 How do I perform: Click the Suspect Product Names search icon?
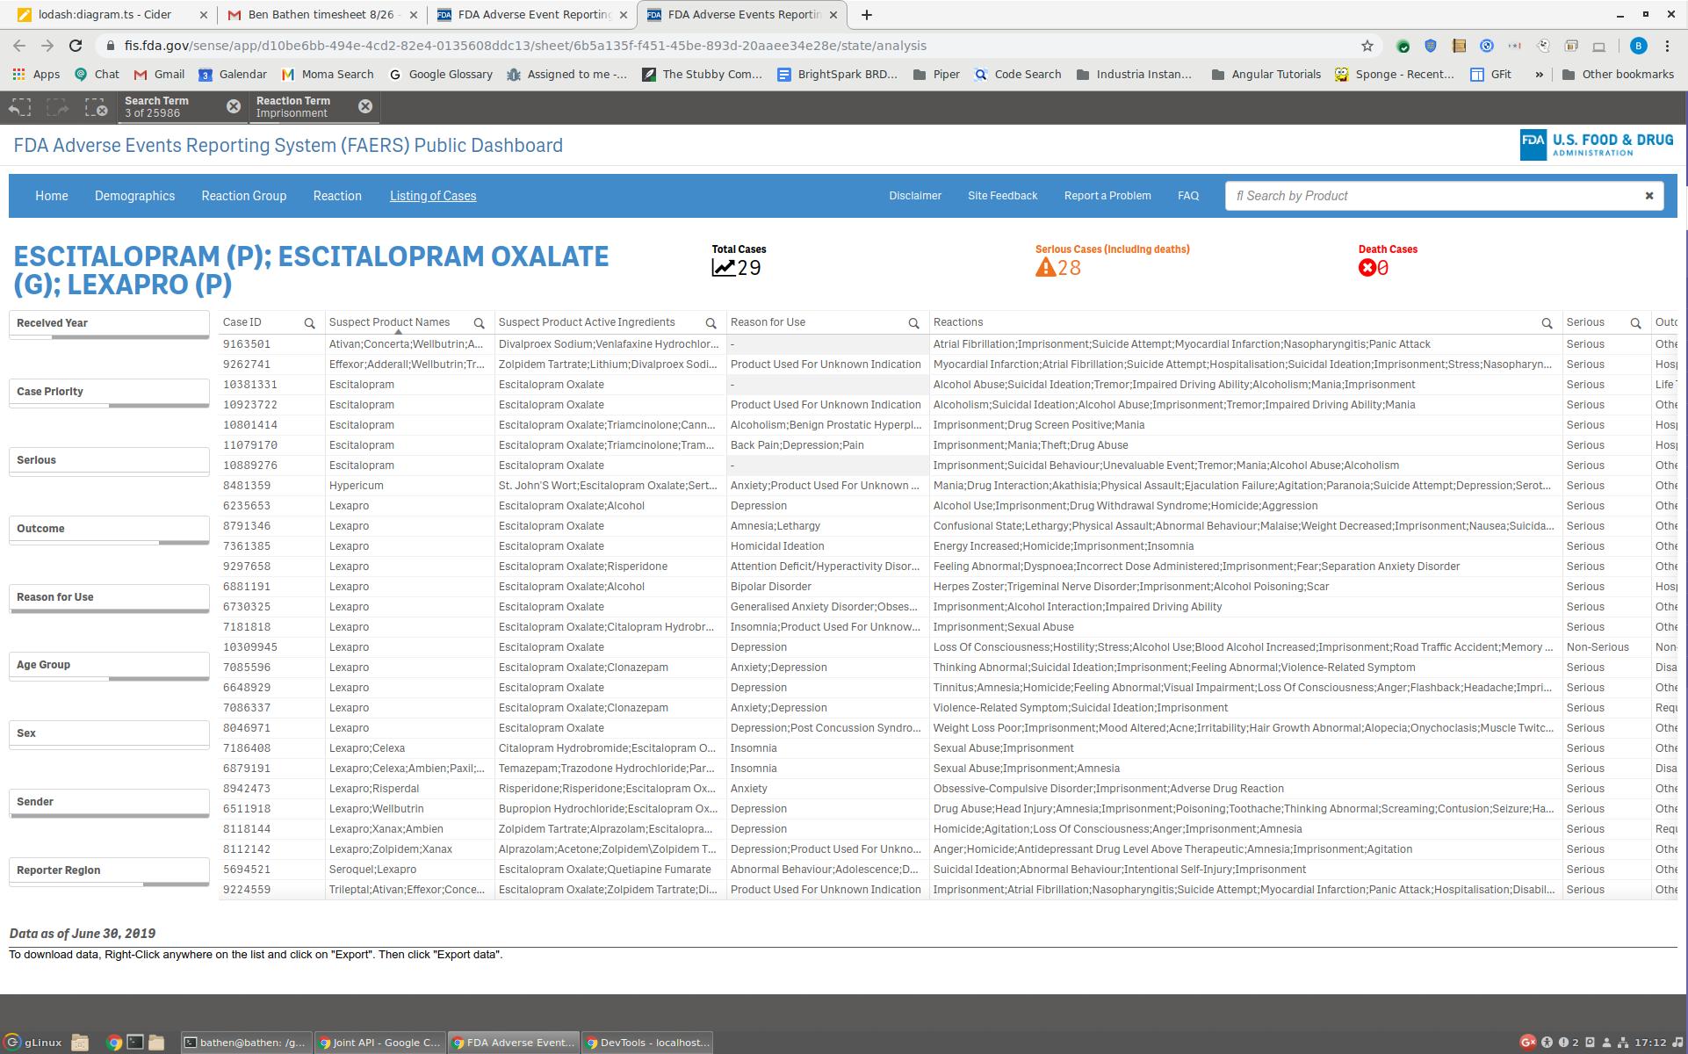coord(479,323)
